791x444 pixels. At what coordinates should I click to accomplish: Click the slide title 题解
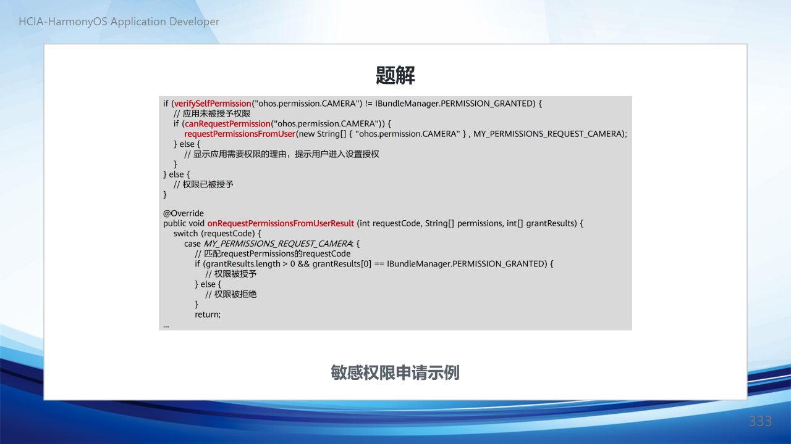point(395,75)
